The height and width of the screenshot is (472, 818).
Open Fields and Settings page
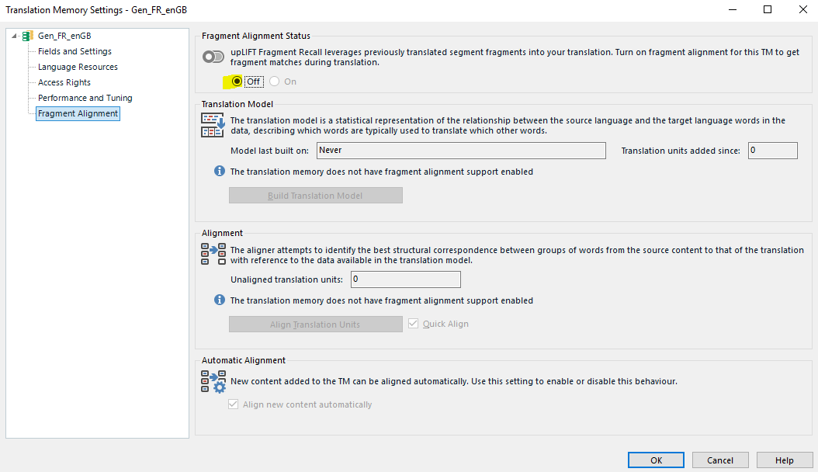(75, 51)
